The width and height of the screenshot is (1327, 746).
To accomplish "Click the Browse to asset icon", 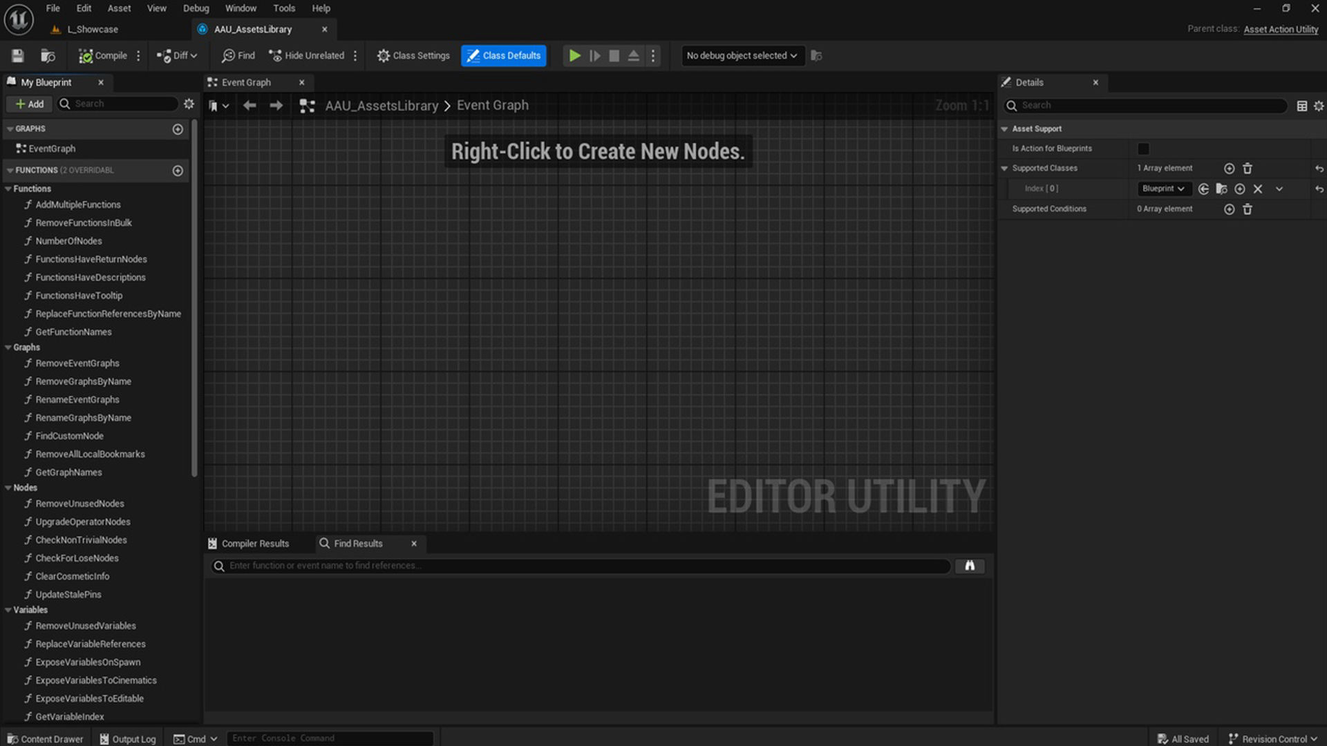I will pyautogui.click(x=48, y=55).
